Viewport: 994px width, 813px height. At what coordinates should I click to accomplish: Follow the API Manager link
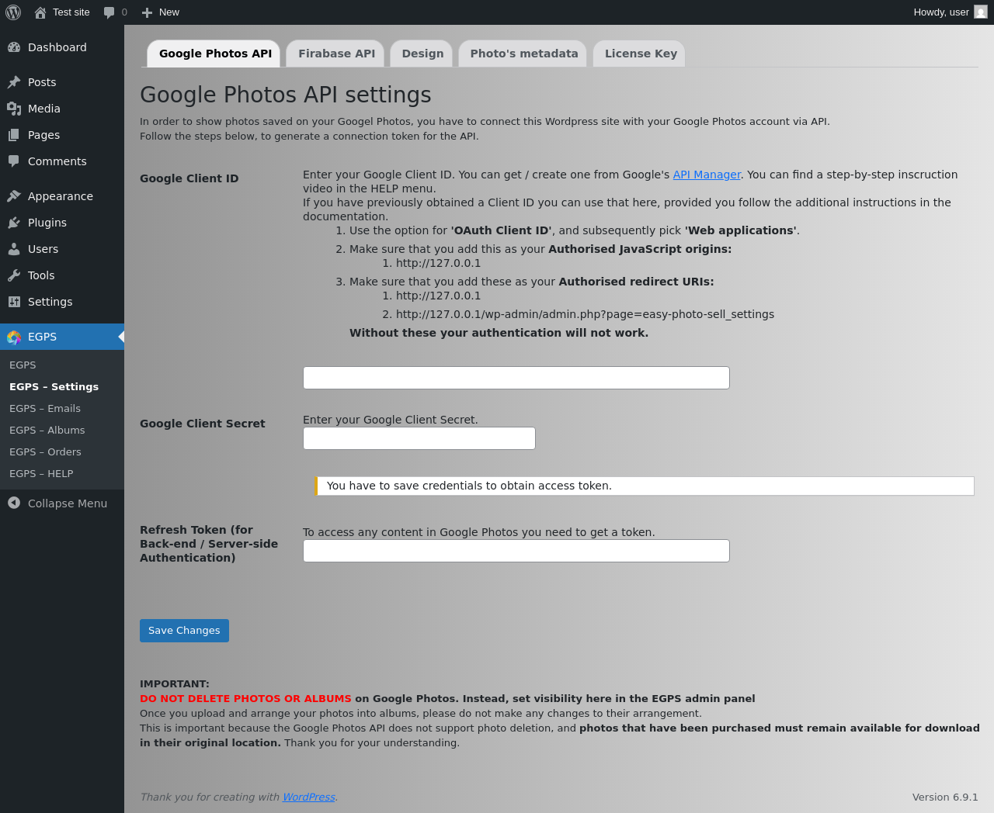click(707, 175)
